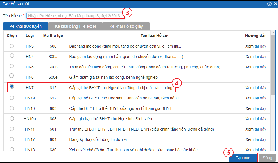
Task: Select the HN4 radio button
Action: click(12, 55)
